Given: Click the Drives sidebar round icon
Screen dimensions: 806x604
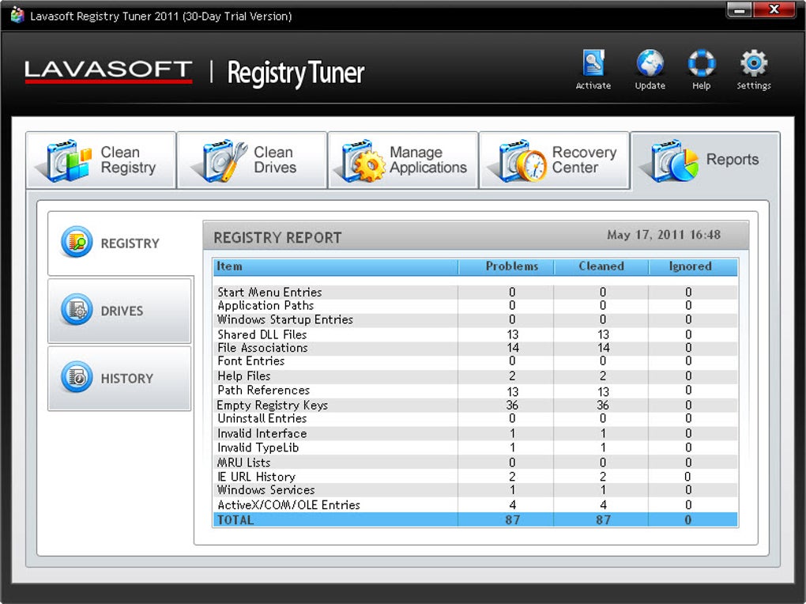Looking at the screenshot, I should click(x=77, y=310).
